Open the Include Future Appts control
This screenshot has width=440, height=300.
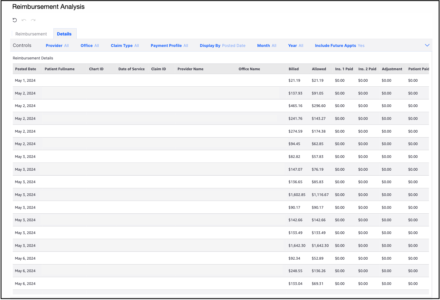[x=340, y=46]
